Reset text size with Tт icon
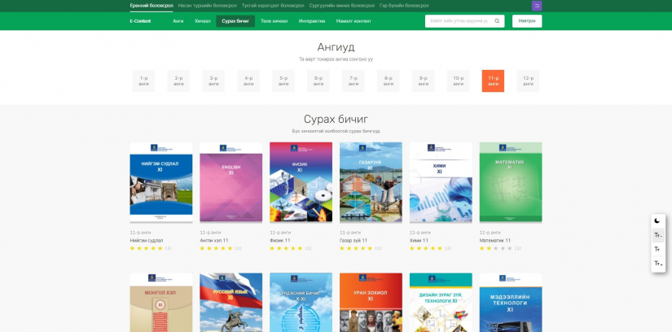Viewport: 672px width, 332px height. tap(657, 249)
